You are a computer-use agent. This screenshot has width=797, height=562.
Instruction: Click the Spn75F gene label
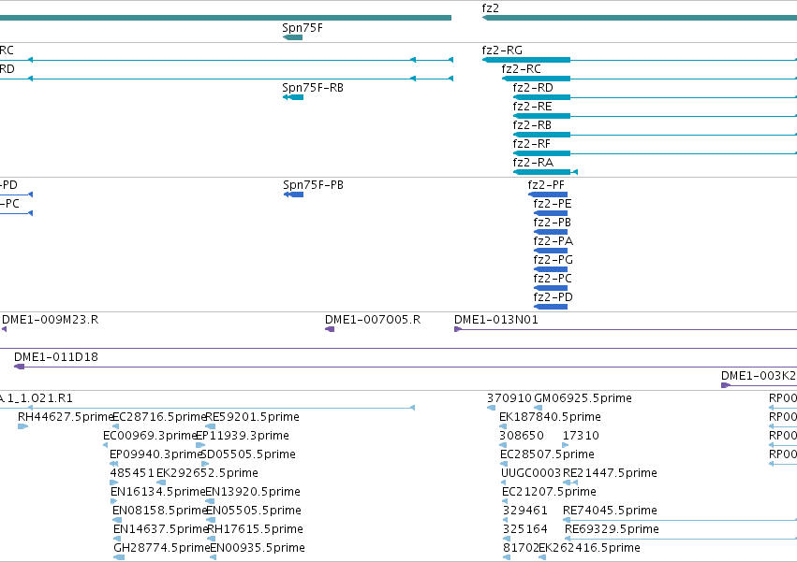[x=303, y=28]
